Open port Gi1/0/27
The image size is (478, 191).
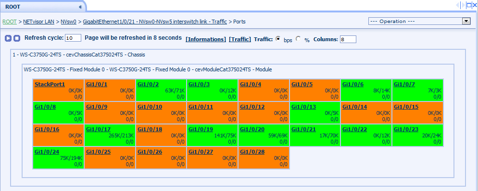(201, 152)
